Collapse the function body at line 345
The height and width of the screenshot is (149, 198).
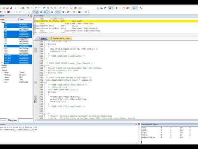pyautogui.click(x=45, y=82)
